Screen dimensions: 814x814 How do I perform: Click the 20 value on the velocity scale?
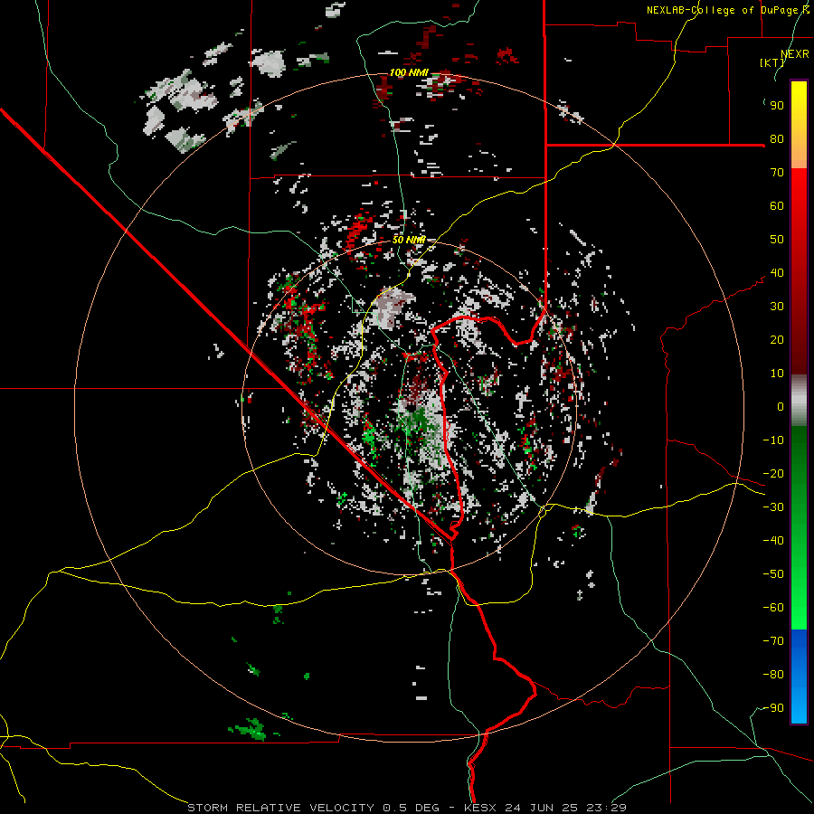777,339
